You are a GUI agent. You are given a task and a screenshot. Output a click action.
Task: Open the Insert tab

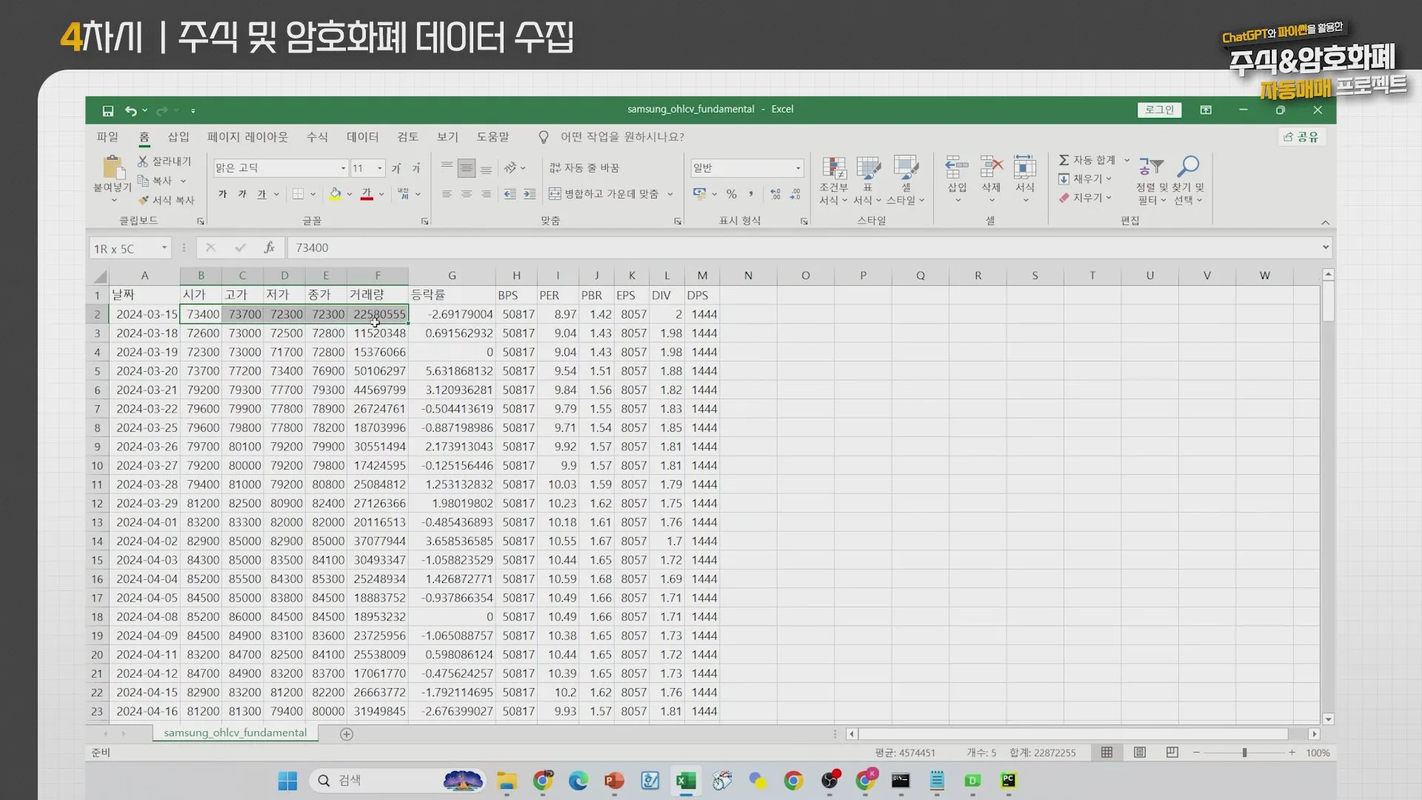pos(178,137)
